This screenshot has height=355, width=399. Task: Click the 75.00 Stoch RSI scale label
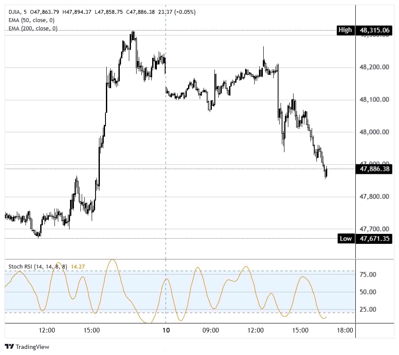pyautogui.click(x=368, y=275)
